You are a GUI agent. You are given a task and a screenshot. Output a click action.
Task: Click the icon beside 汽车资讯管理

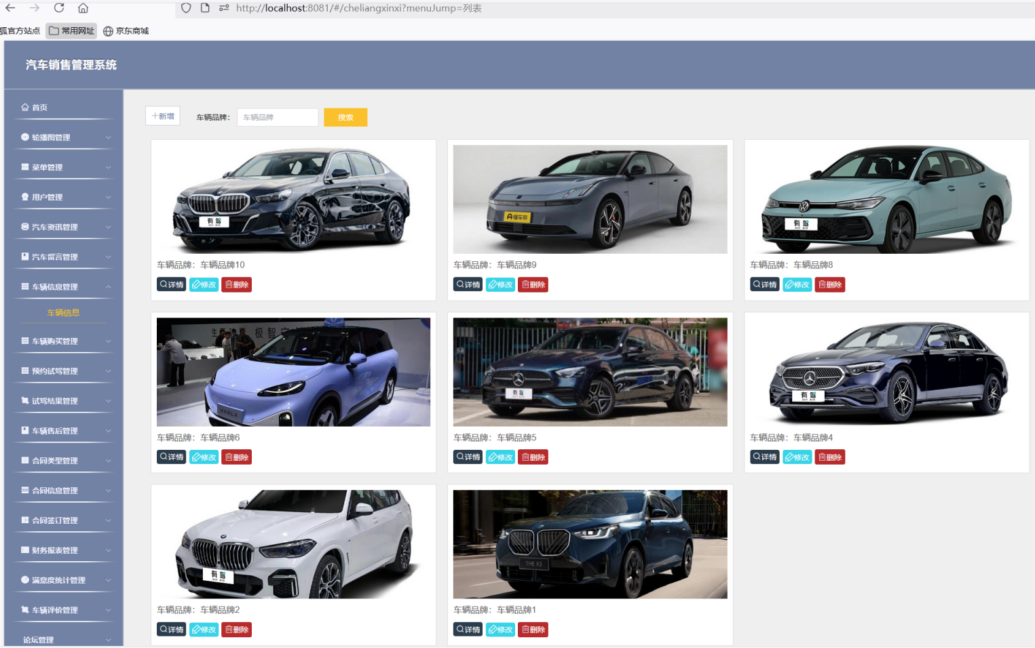[x=25, y=227]
